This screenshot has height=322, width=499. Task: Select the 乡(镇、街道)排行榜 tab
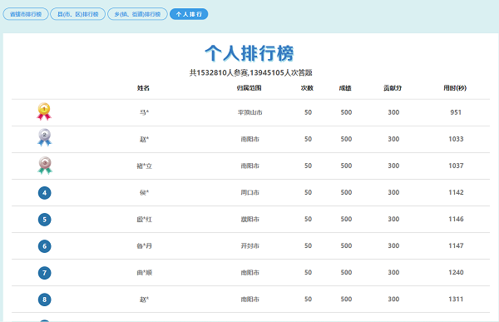[137, 14]
